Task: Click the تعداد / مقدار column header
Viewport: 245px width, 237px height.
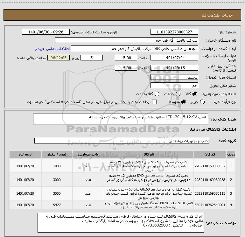Action: pyautogui.click(x=57, y=155)
